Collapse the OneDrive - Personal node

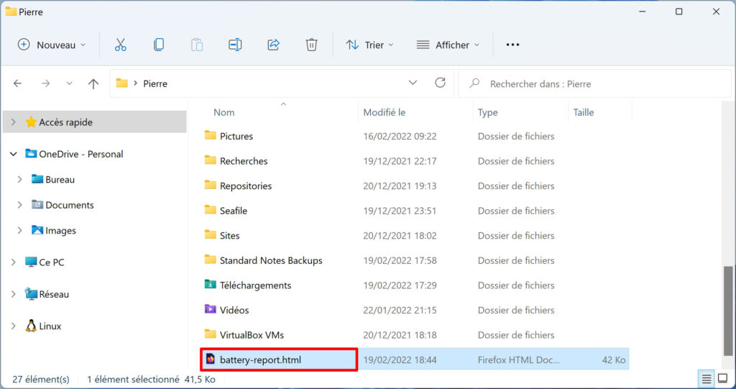[14, 154]
